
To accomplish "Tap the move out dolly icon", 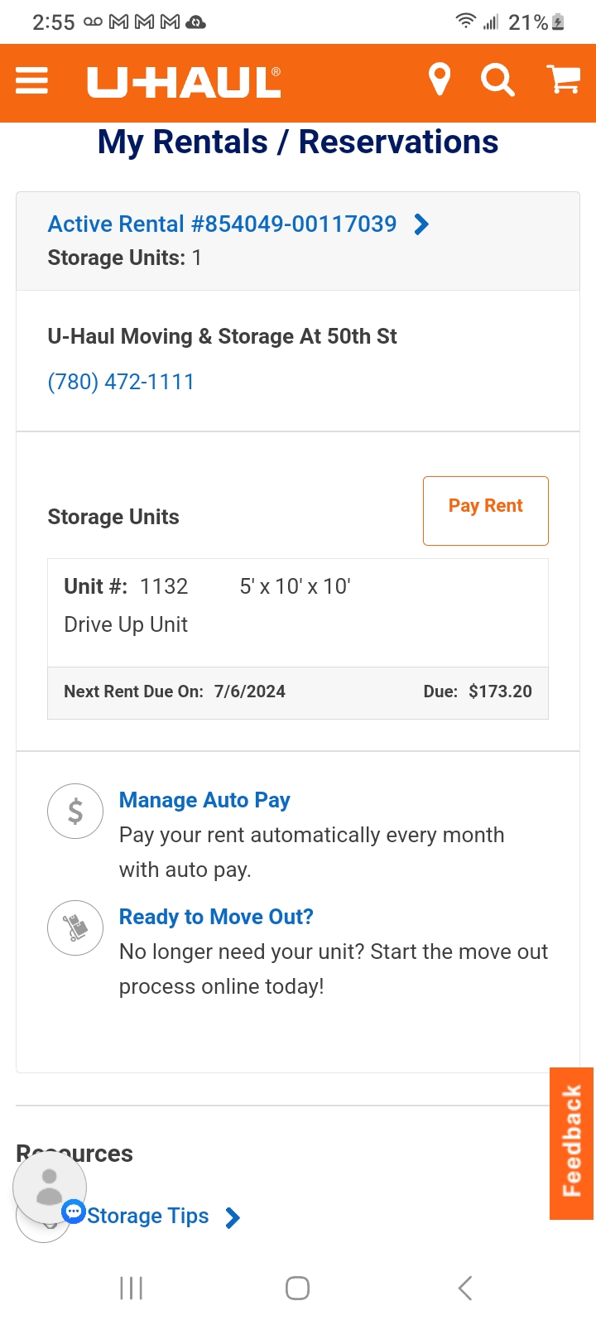I will pyautogui.click(x=75, y=927).
